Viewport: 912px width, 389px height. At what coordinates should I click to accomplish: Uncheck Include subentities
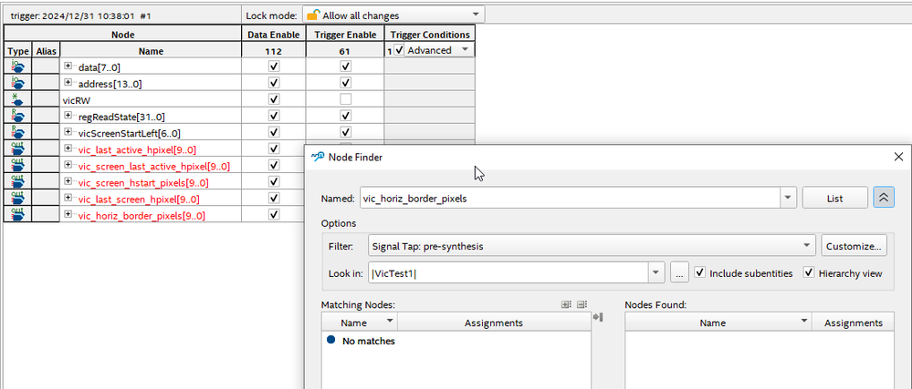(x=700, y=272)
